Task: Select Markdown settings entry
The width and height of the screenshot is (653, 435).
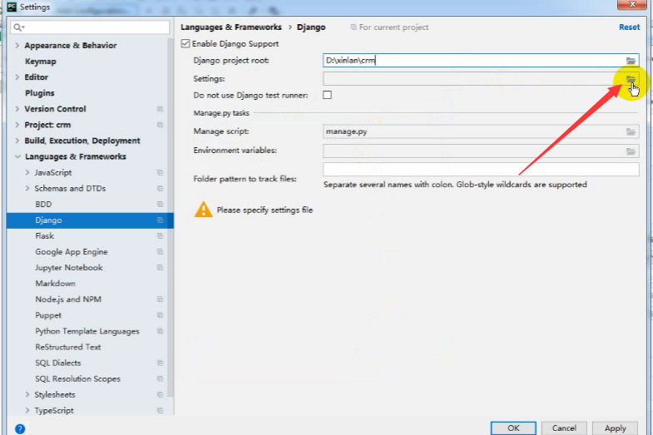Action: click(56, 284)
